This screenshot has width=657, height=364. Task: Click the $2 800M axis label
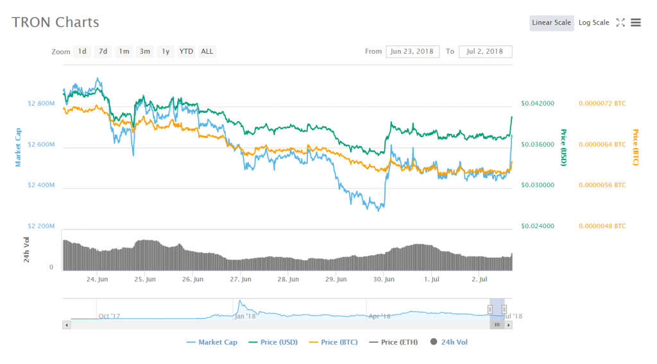[41, 103]
